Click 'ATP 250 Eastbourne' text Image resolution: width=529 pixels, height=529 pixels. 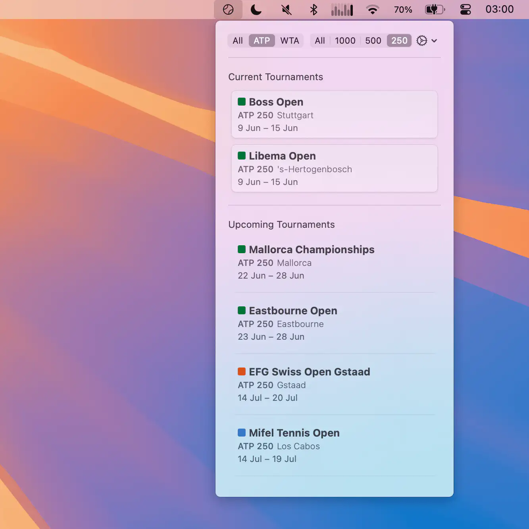point(281,324)
